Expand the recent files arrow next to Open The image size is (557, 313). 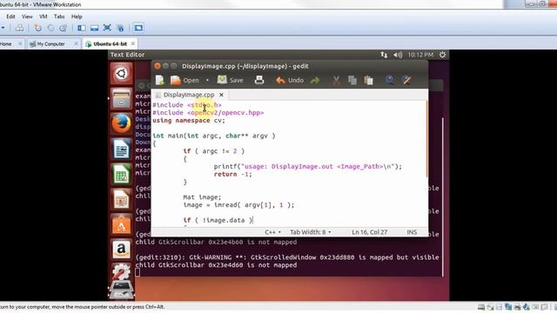pos(207,80)
